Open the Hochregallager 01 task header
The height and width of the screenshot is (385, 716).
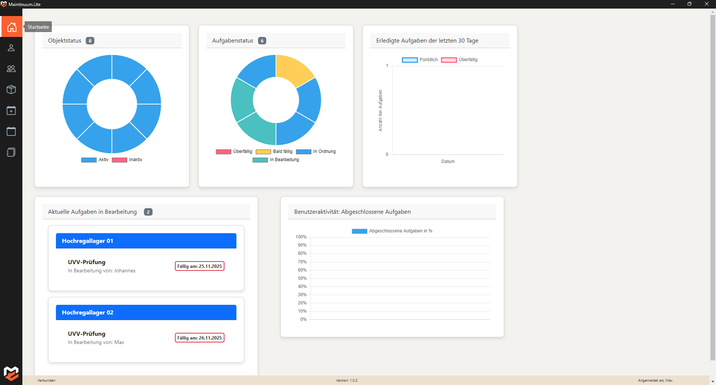click(x=146, y=241)
